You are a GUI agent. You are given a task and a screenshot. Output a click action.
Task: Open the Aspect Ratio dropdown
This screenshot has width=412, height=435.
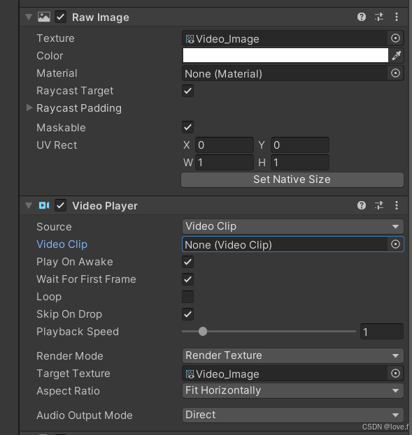292,390
